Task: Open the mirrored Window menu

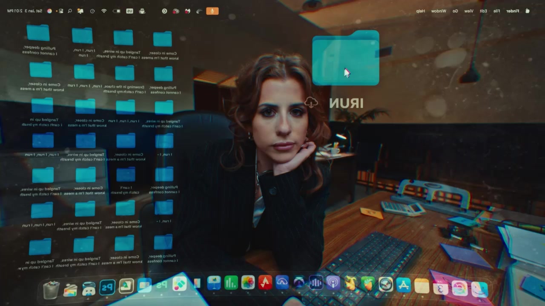Action: pos(439,11)
